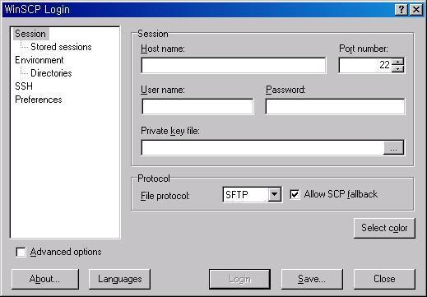
Task: Click the Login button
Action: pyautogui.click(x=239, y=279)
